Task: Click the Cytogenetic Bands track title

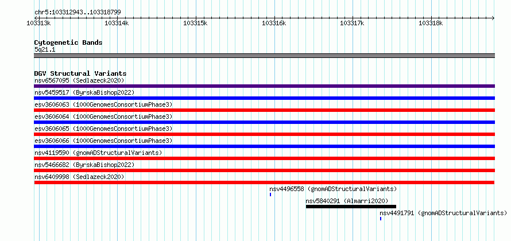Action: pos(68,42)
